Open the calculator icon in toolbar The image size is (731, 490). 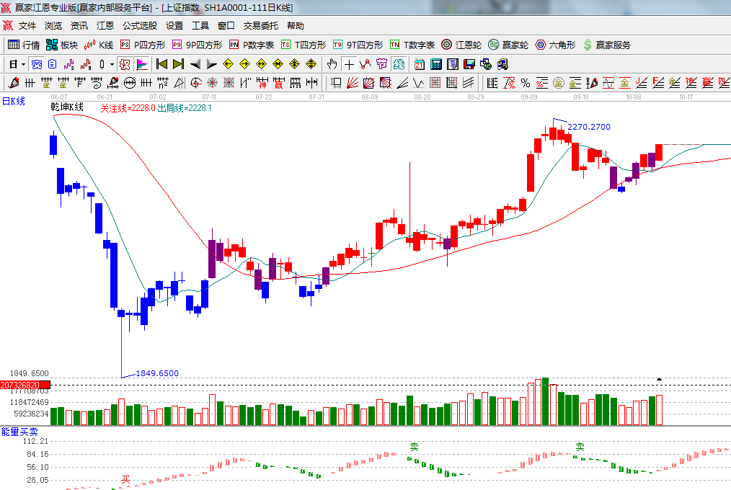(435, 63)
